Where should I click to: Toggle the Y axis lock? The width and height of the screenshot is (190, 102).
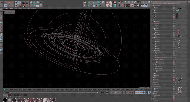[x=17, y=6]
